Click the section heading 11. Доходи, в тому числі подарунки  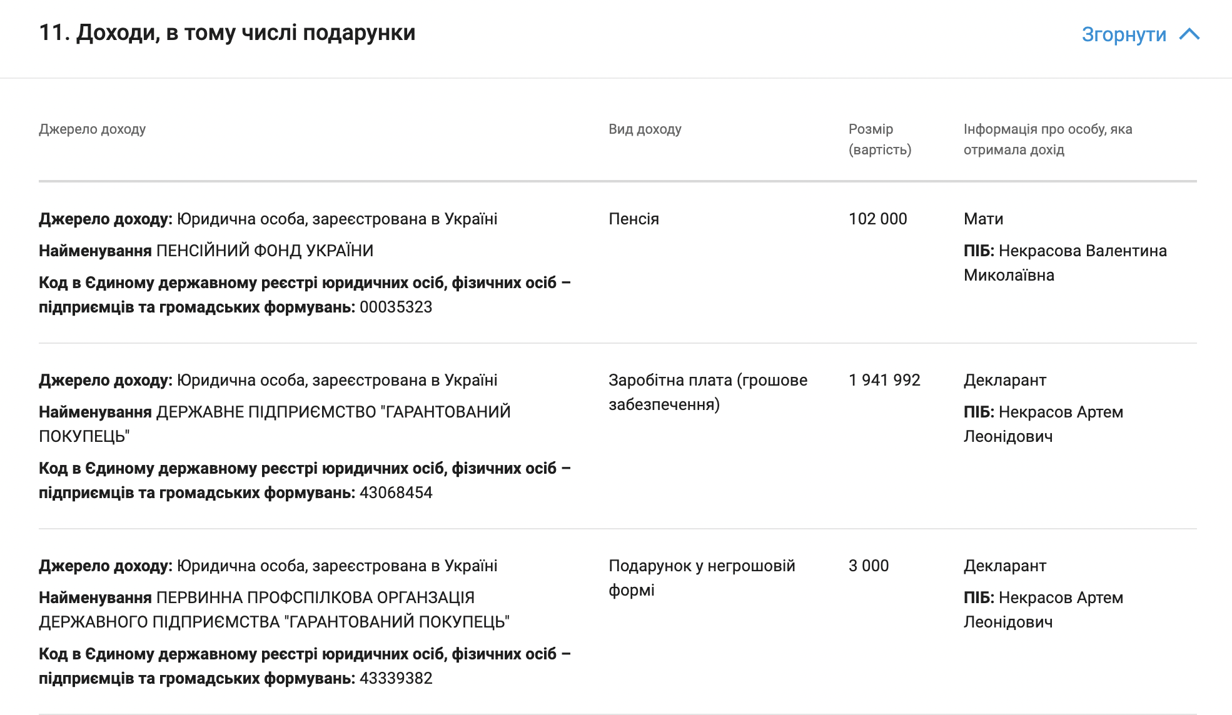click(x=227, y=32)
